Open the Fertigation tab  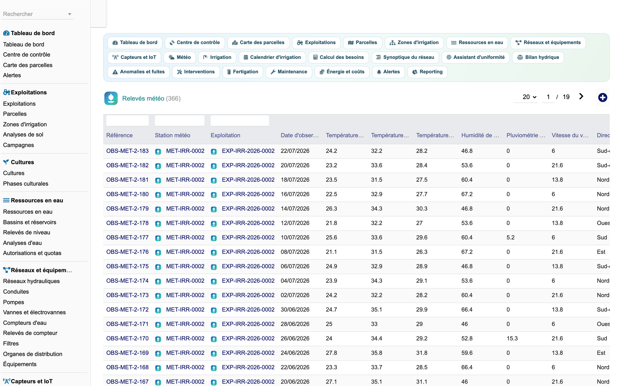click(x=243, y=72)
